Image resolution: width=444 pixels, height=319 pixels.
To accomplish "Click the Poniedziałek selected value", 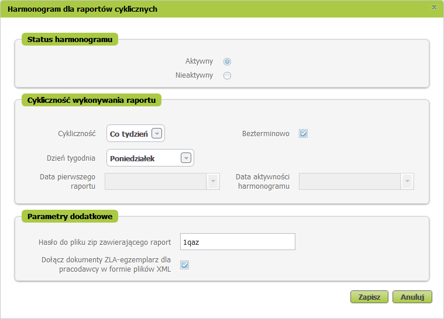I will click(132, 158).
